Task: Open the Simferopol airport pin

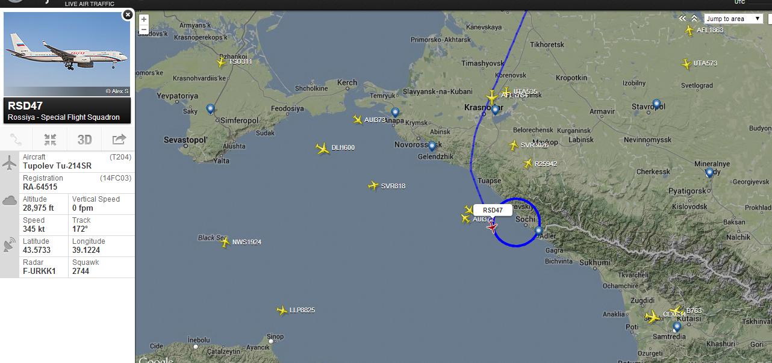Action: [210, 109]
